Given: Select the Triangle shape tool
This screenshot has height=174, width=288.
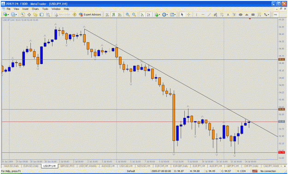Looking at the screenshot, I should point(247,15).
